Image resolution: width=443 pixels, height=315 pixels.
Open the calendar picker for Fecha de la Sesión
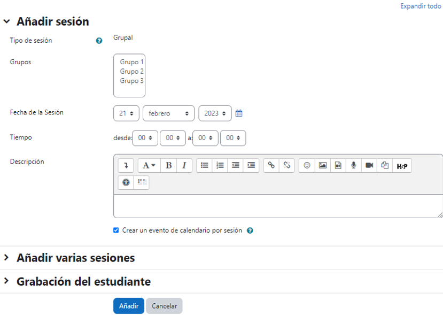239,113
